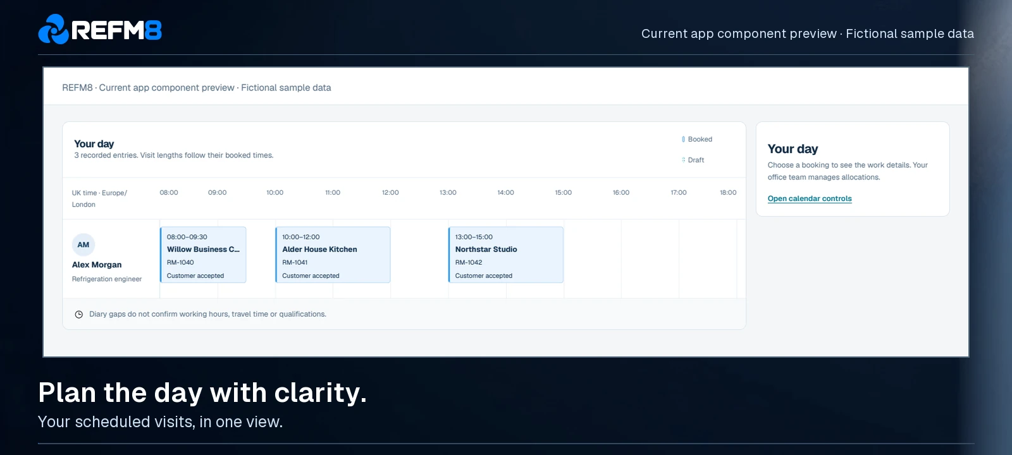Click the RM-1042 reference text
The width and height of the screenshot is (1012, 455).
[x=469, y=262]
